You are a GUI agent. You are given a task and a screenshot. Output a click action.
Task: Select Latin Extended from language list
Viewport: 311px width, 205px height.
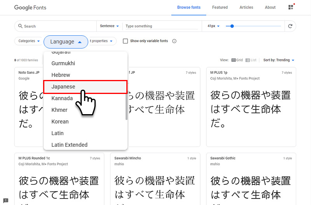point(85,144)
